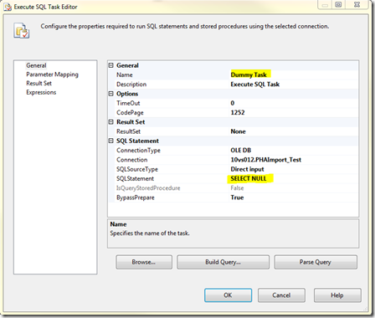Collapse the General property group
This screenshot has width=375, height=318.
(111, 65)
